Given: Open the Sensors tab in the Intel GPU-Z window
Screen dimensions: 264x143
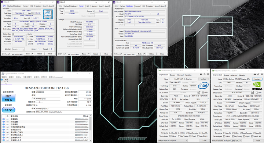Looking at the screenshot, I should (x=172, y=75).
